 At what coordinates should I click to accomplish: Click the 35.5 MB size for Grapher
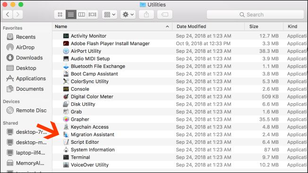coord(269,119)
